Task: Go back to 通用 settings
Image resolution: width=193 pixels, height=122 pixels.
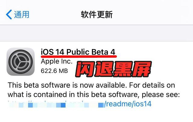Action: pos(17,14)
